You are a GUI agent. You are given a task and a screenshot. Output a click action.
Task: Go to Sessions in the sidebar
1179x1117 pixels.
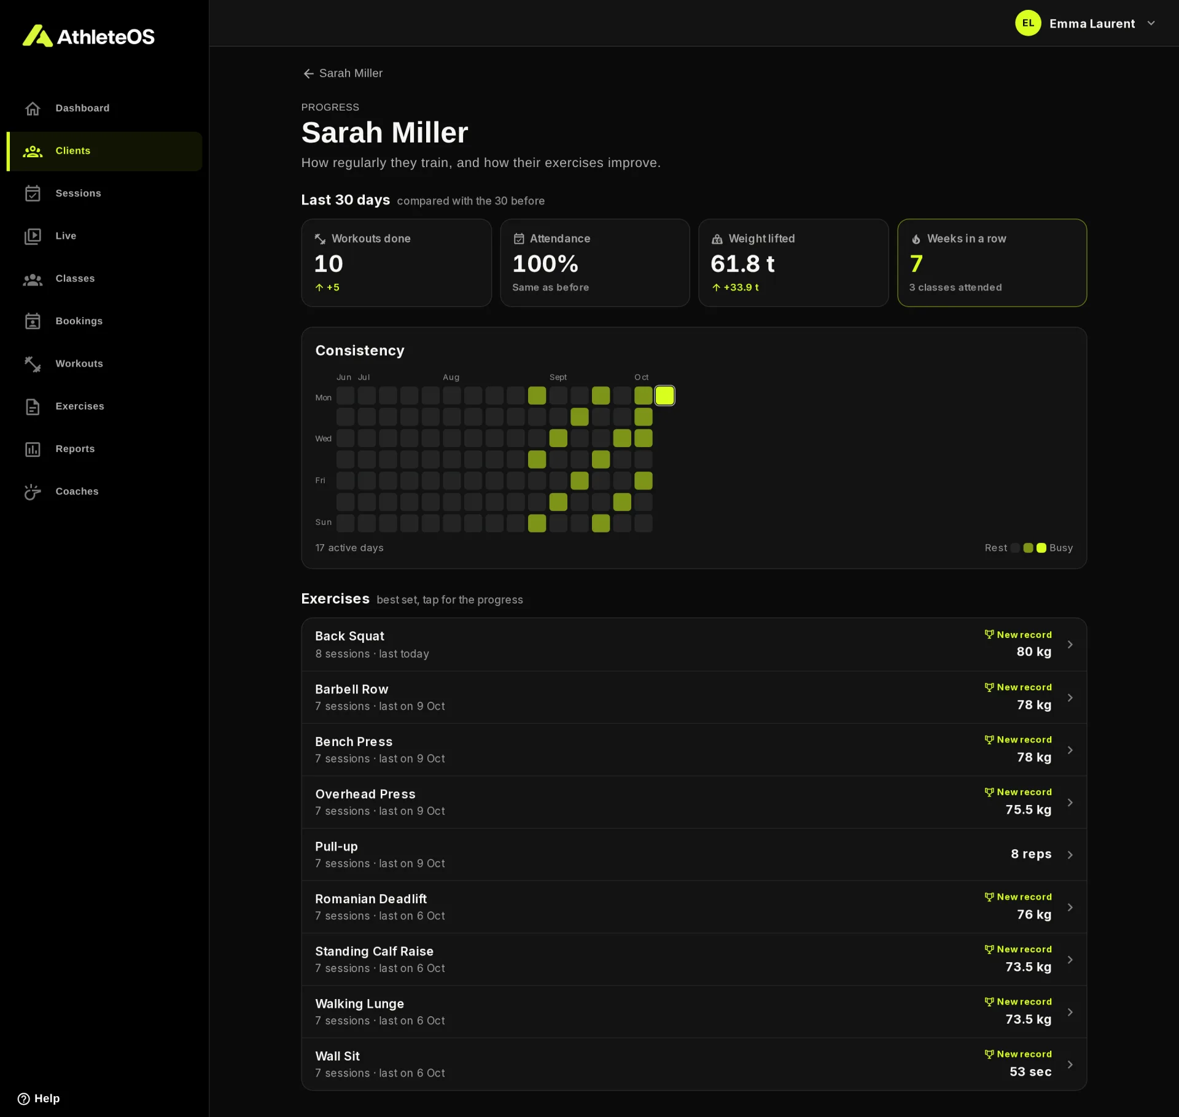click(104, 193)
